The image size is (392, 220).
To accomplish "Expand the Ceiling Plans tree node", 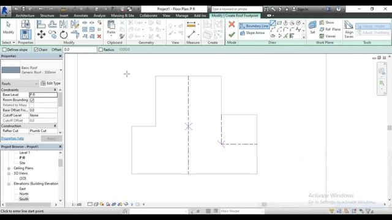I will tap(9, 168).
